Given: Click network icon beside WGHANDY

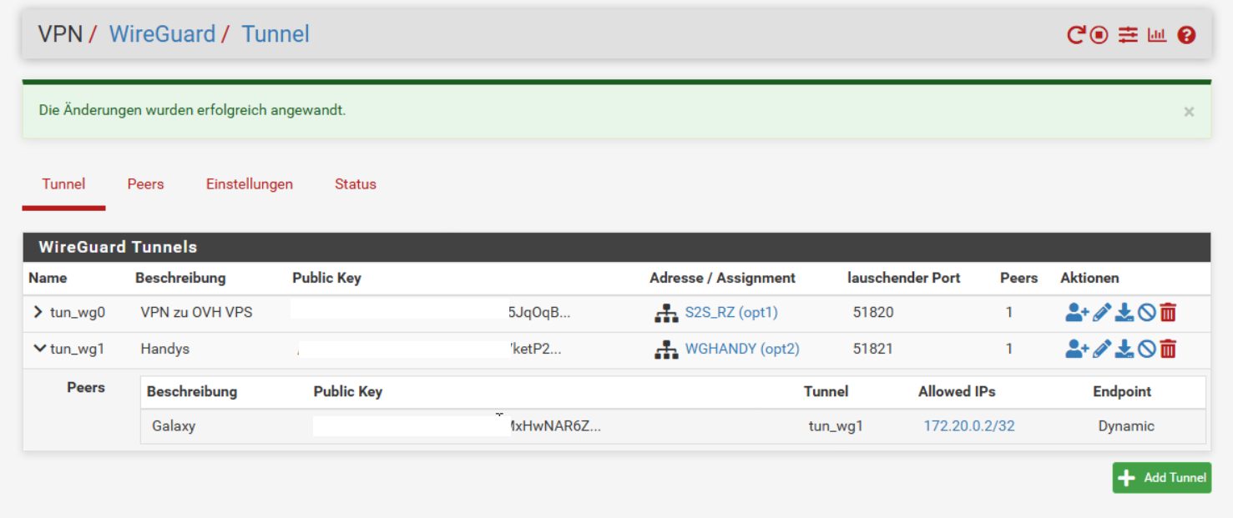Looking at the screenshot, I should pyautogui.click(x=666, y=350).
